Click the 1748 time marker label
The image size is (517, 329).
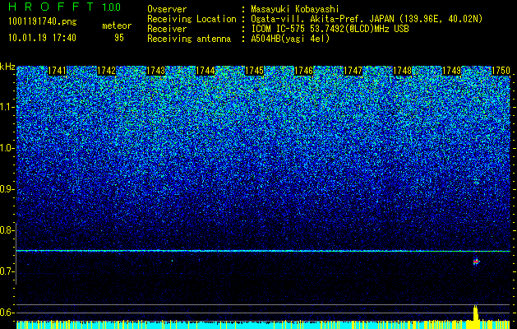(402, 71)
